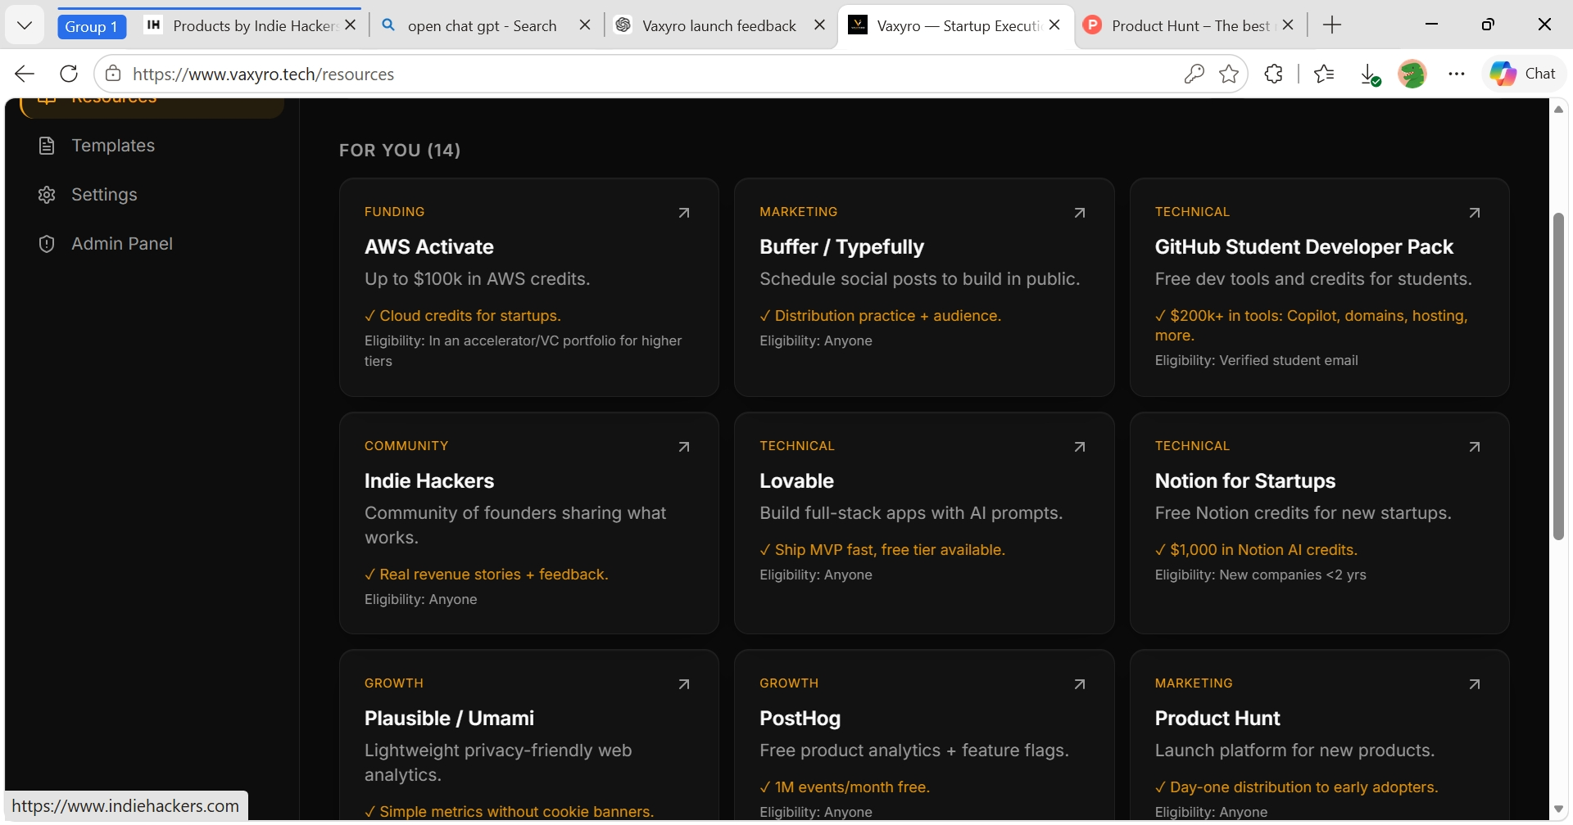Screen dimensions: 1573x825
Task: Click the FOR YOU (14) heading
Action: coord(400,151)
